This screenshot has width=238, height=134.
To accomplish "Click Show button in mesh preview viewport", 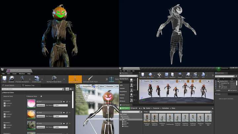I will click(x=102, y=87).
